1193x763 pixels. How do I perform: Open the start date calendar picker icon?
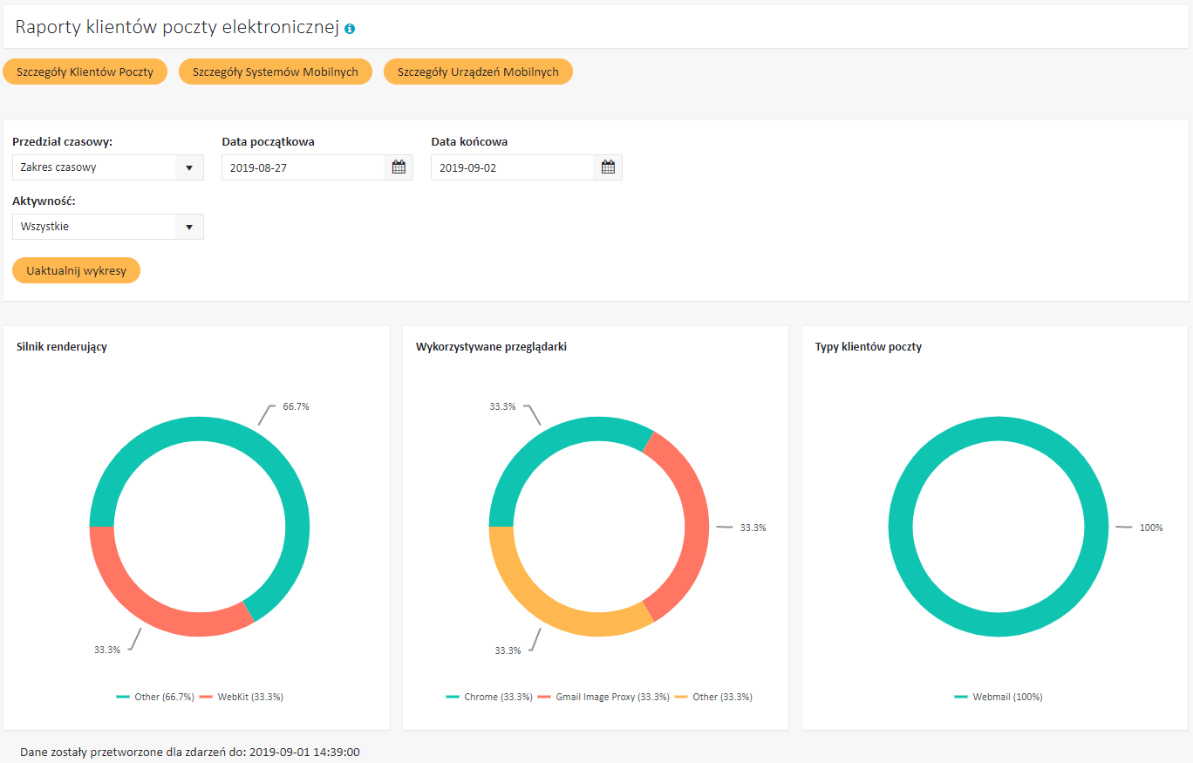pyautogui.click(x=399, y=167)
